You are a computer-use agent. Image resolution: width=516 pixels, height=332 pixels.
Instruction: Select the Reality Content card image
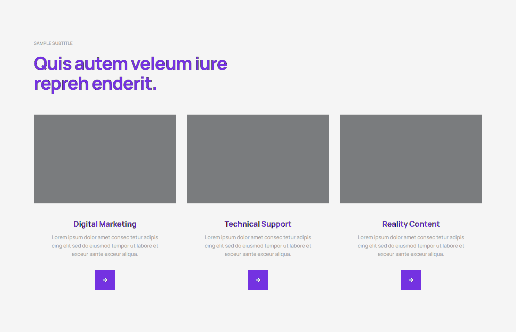point(411,159)
